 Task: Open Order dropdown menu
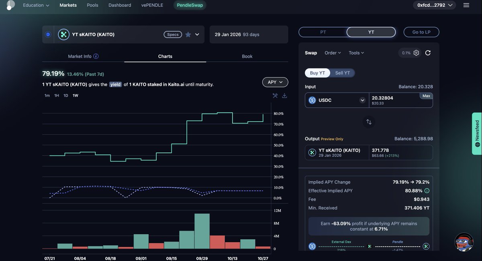(333, 53)
